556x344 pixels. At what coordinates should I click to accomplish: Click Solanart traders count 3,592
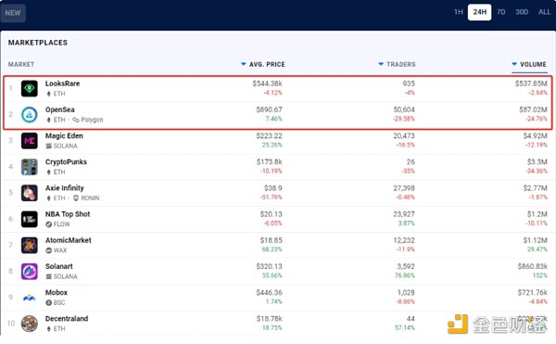(406, 266)
